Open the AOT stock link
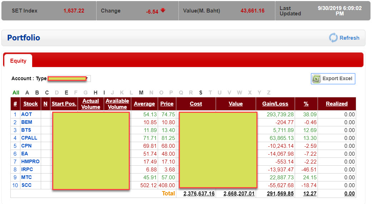373x204 pixels. click(26, 114)
